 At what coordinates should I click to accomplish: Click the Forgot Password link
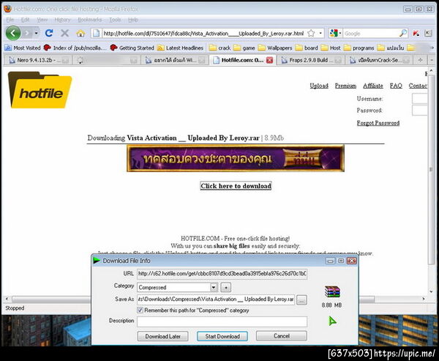coord(378,123)
